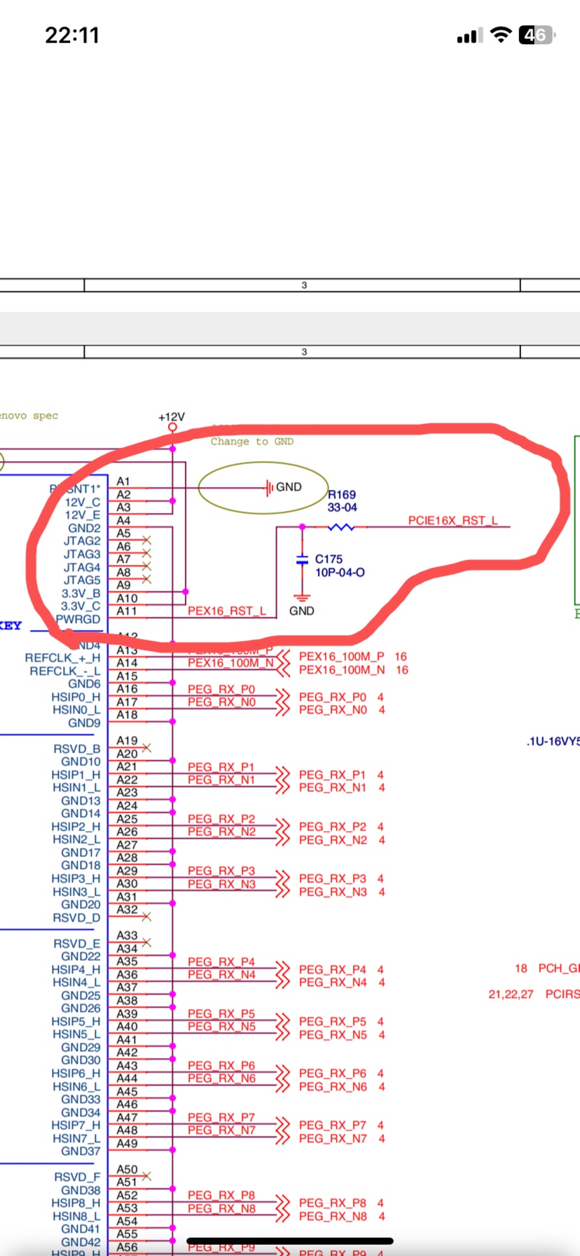Select the "PCIE16X_RST_L" net label
580x1256 pixels.
tap(453, 521)
